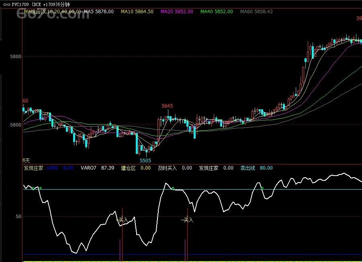The height and width of the screenshot is (262, 362).
Task: Click the 5645 high price label
Action: (x=167, y=106)
